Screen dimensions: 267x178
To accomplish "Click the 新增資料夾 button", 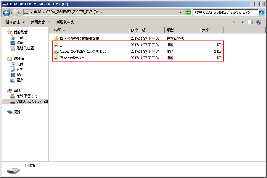I will click(x=65, y=22).
